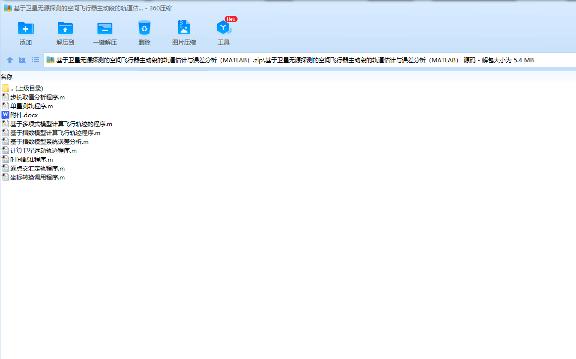Click the folder icon of 上级目录

coord(5,88)
